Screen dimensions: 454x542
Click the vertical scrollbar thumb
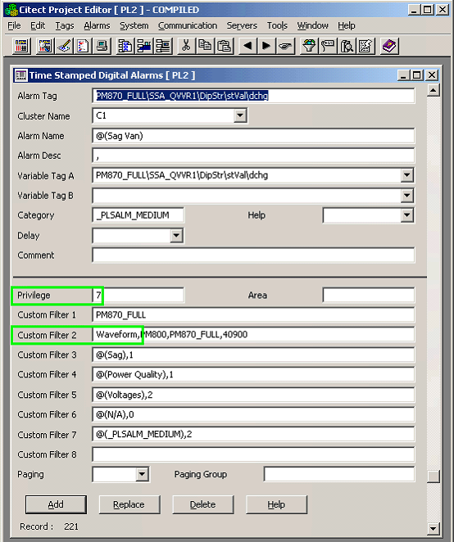[x=434, y=476]
